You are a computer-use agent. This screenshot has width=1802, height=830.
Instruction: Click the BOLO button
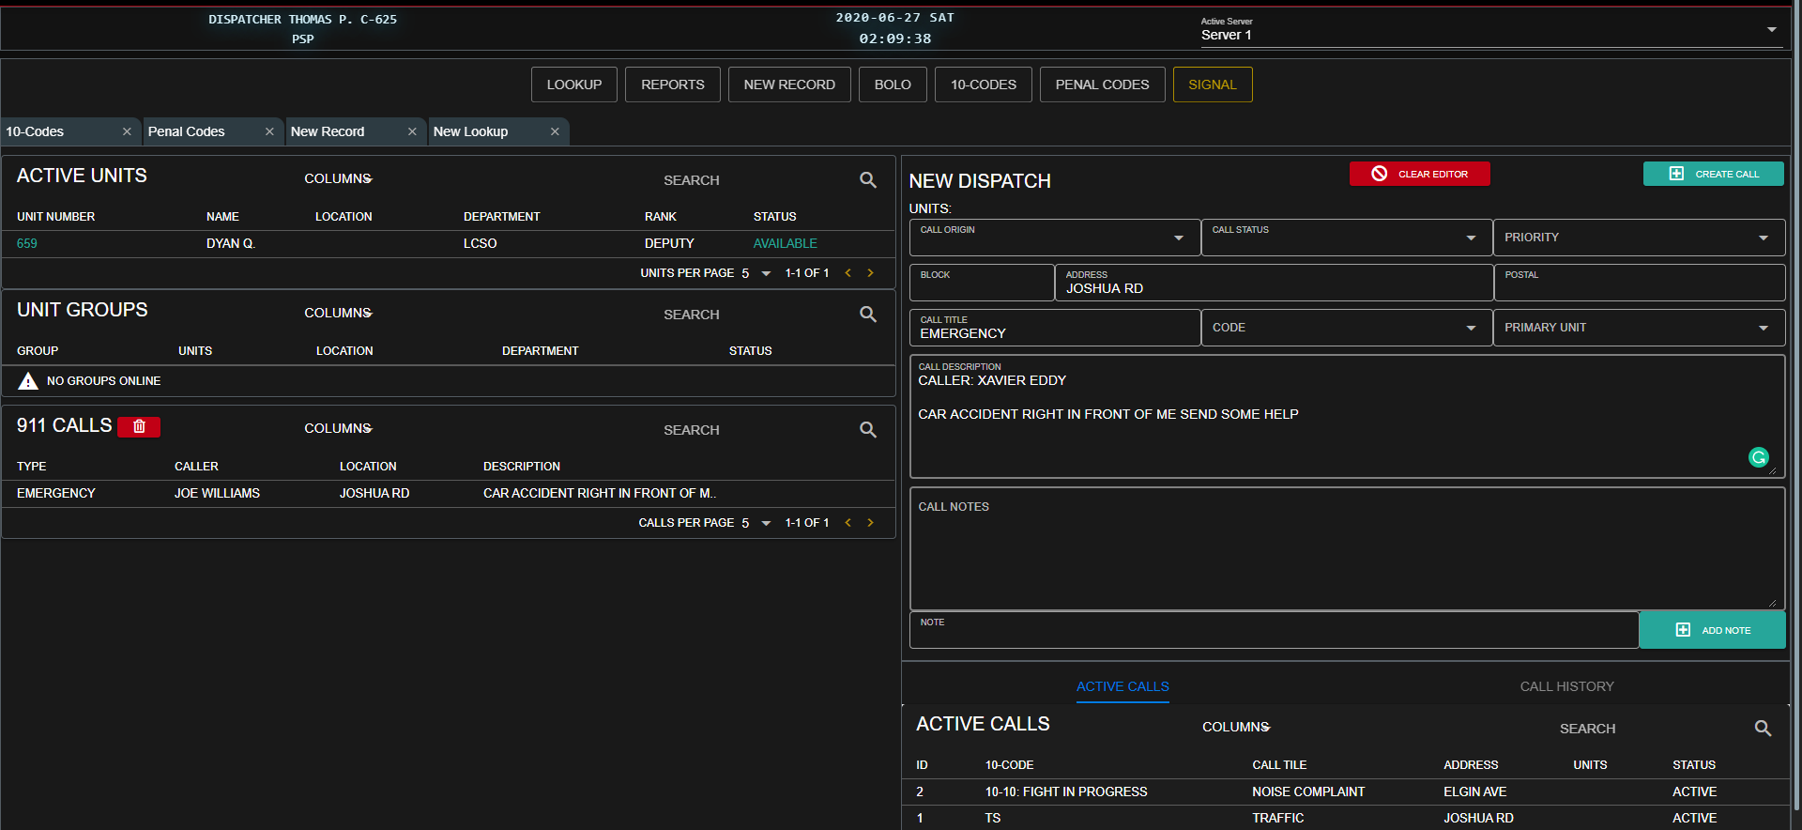(x=893, y=85)
